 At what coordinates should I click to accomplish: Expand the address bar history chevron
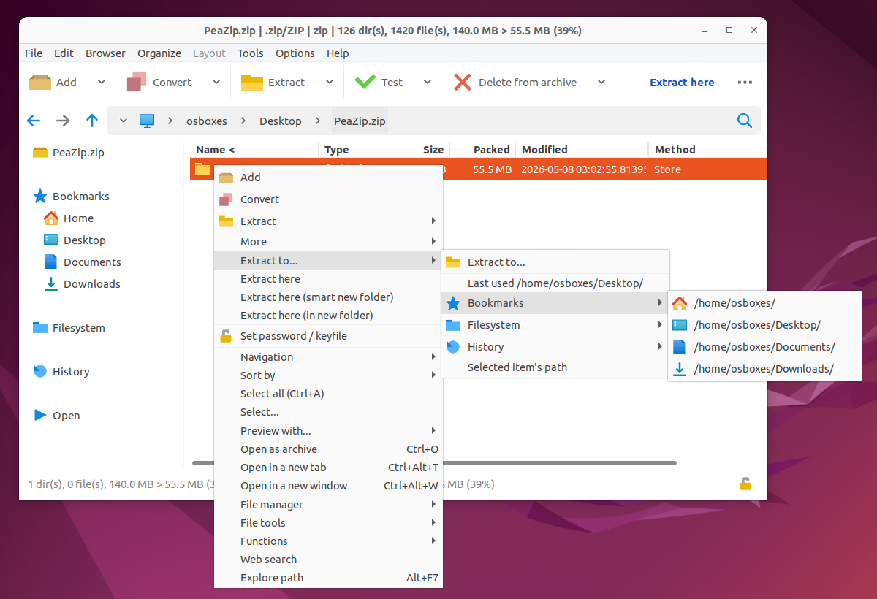point(123,121)
